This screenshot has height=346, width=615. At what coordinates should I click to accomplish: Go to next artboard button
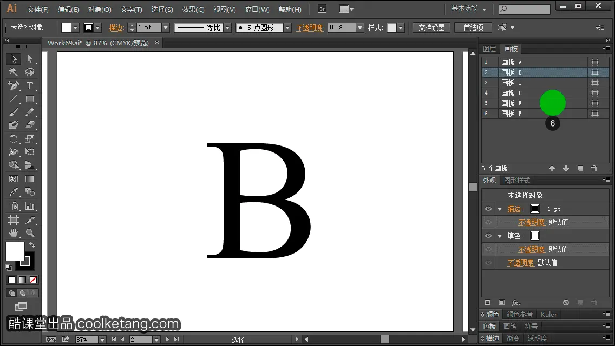[x=167, y=340]
